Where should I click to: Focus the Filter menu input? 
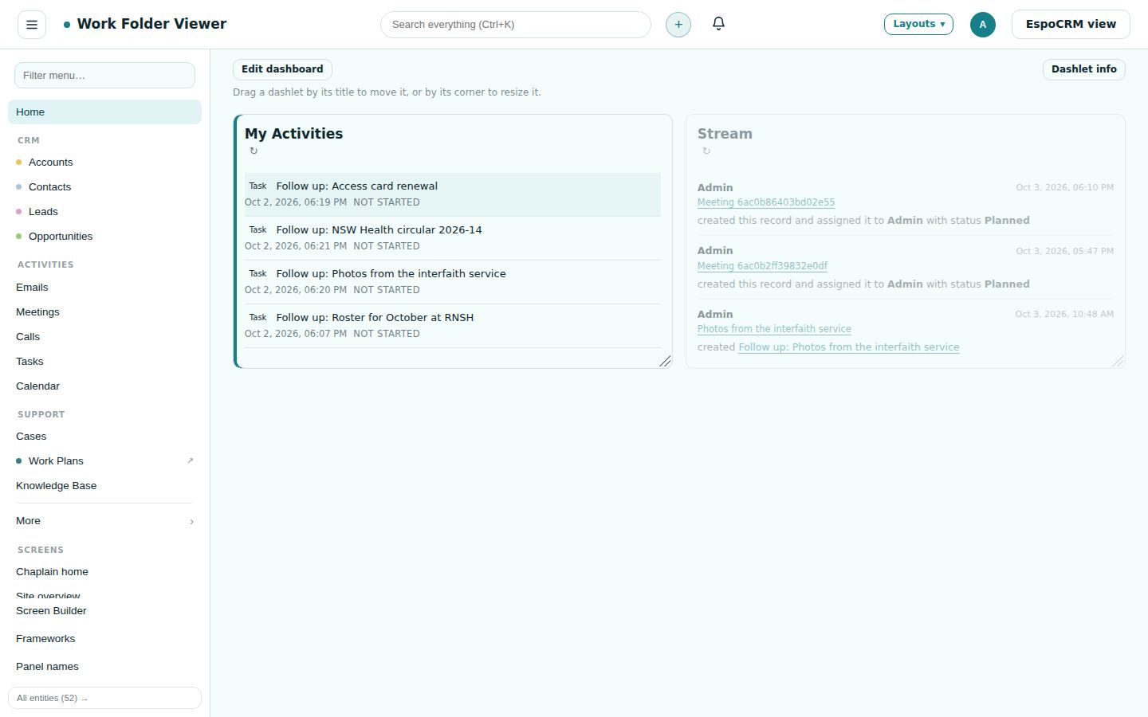(104, 76)
